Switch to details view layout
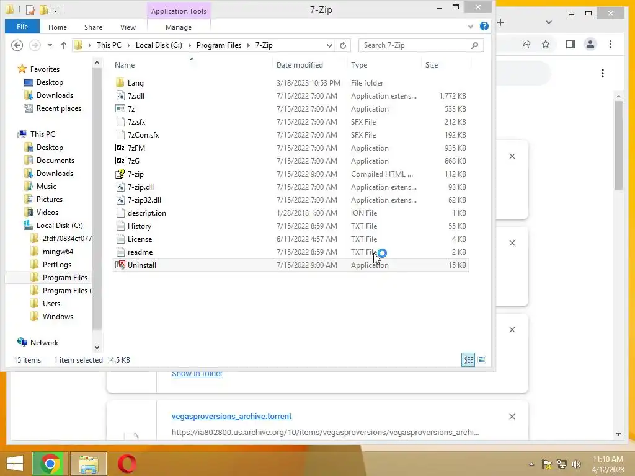Image resolution: width=635 pixels, height=476 pixels. pyautogui.click(x=468, y=360)
